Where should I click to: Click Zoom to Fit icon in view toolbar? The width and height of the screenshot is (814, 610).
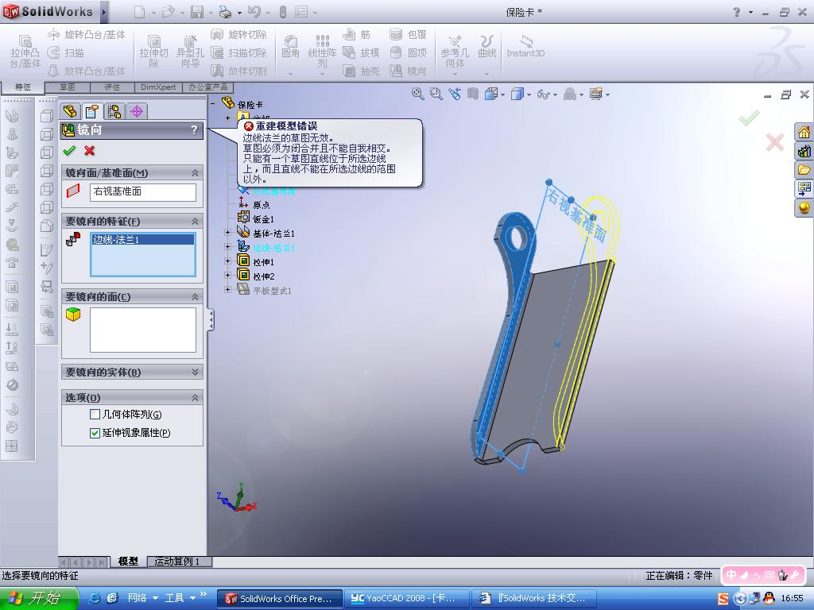point(418,94)
